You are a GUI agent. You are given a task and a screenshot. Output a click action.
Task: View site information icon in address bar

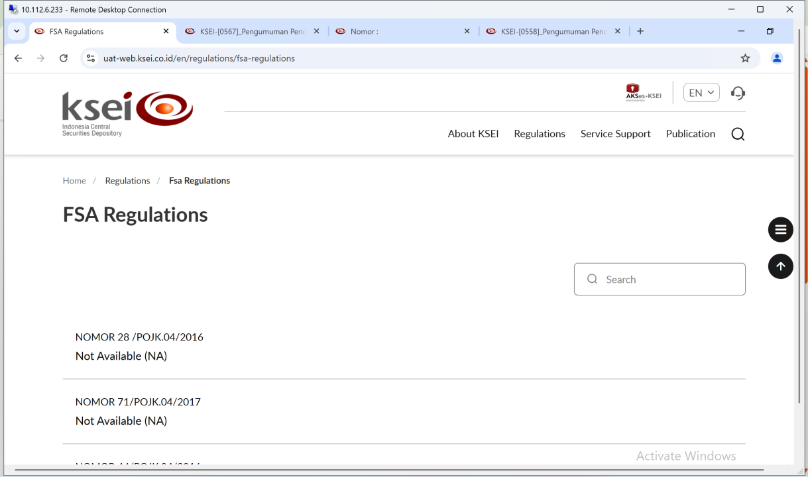[91, 58]
